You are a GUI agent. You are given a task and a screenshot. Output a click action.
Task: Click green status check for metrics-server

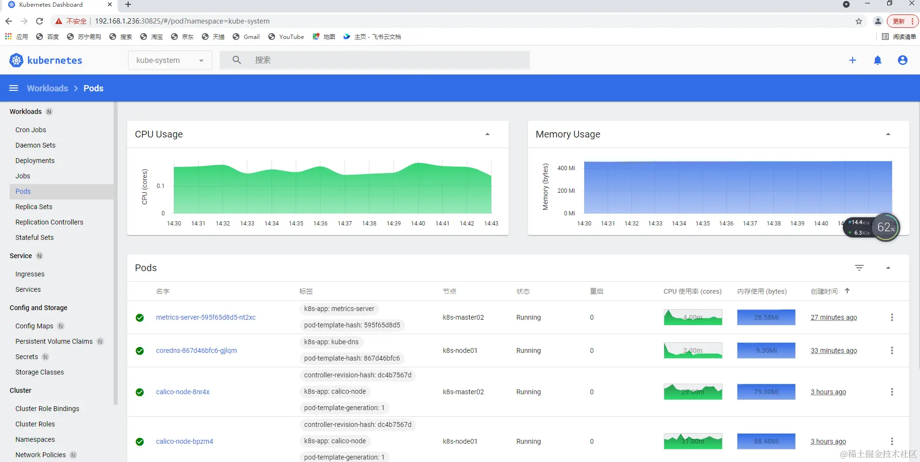point(140,318)
